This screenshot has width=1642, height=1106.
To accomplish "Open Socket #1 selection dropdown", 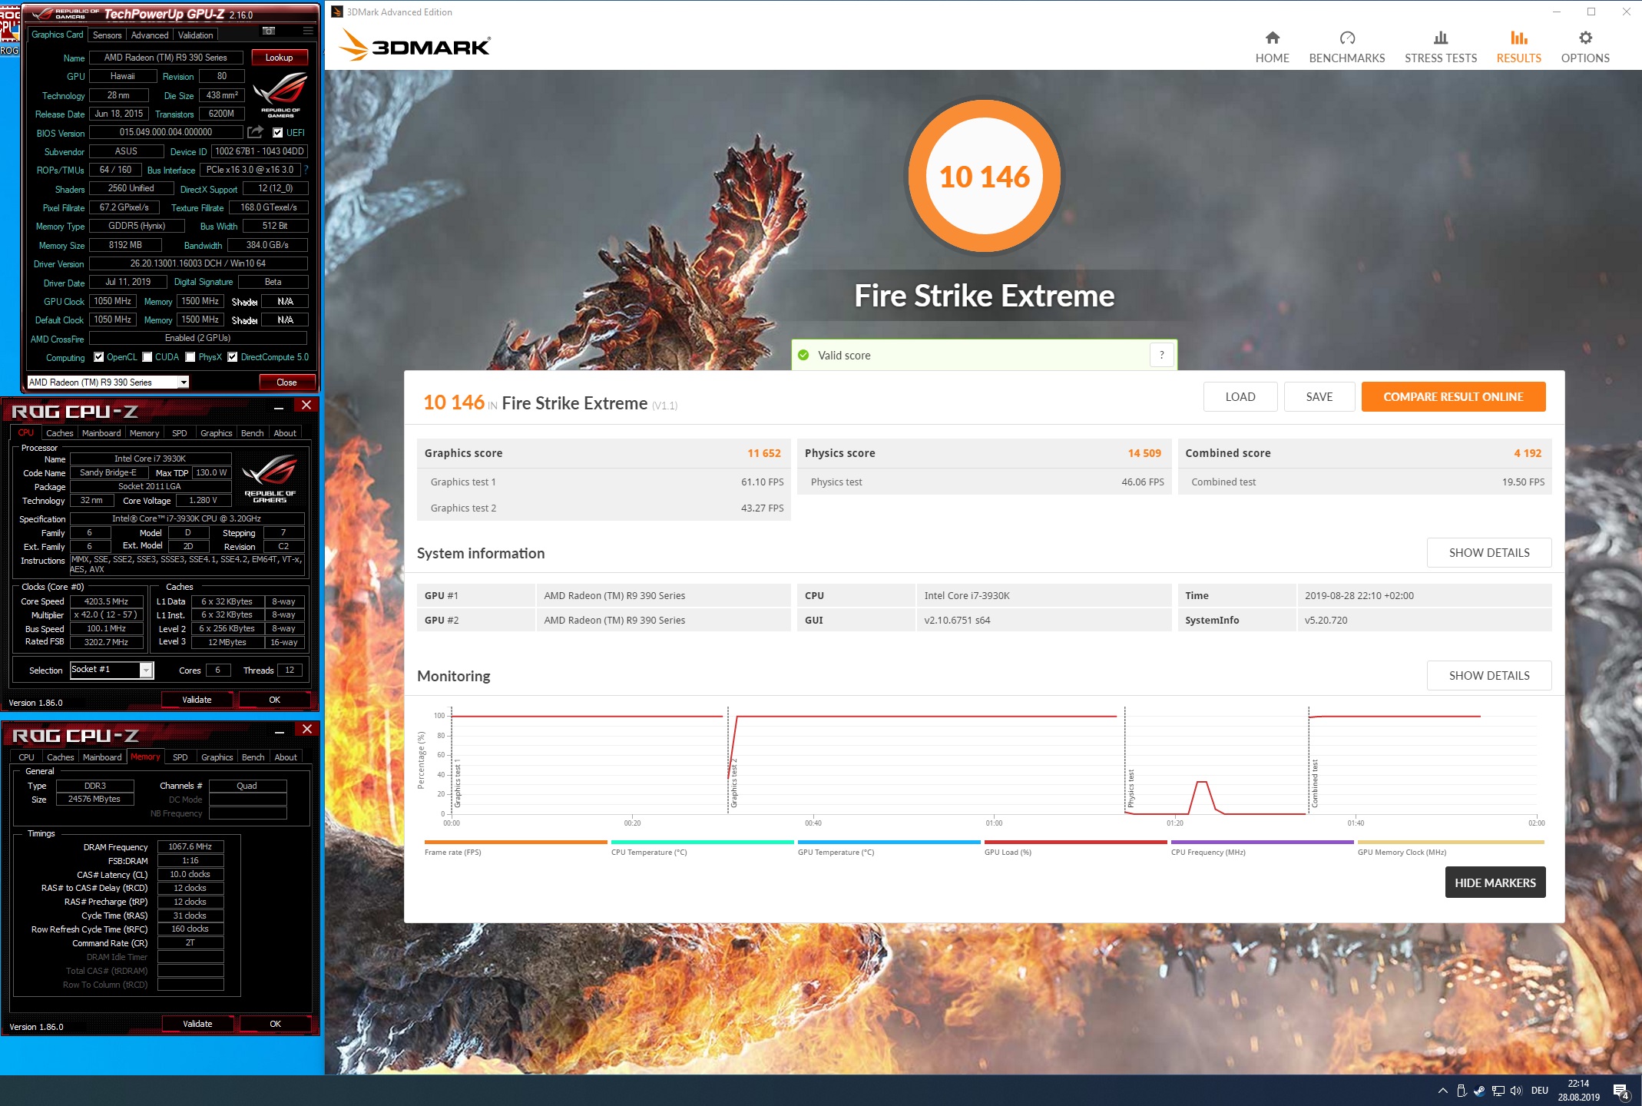I will click(x=112, y=670).
